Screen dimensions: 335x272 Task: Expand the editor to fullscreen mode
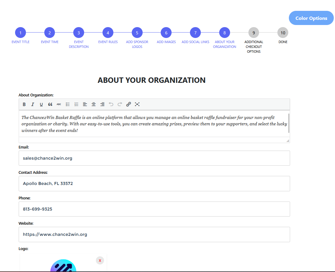coord(137,104)
